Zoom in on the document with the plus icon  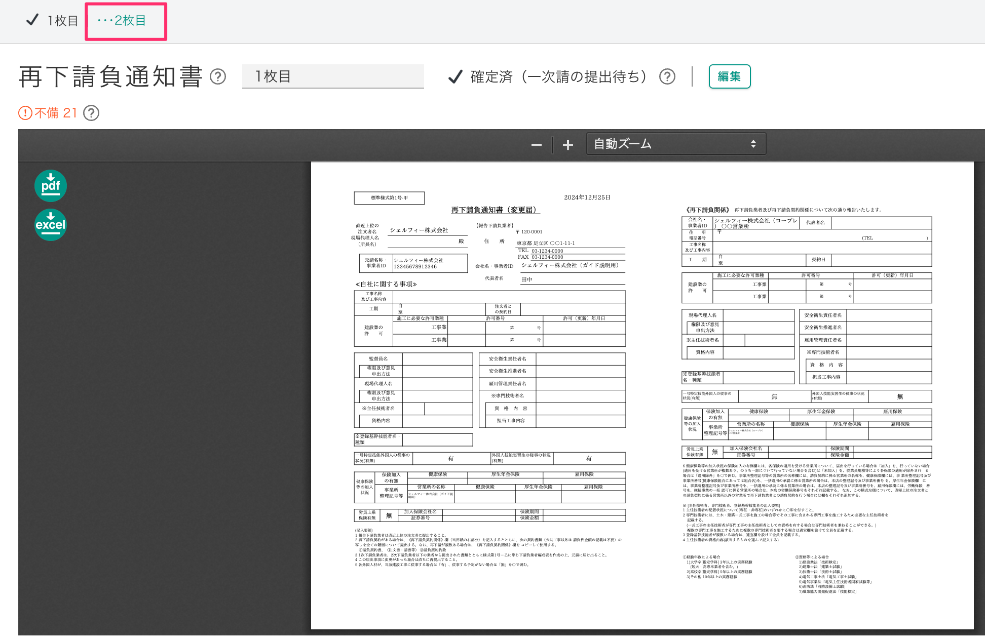pos(568,145)
